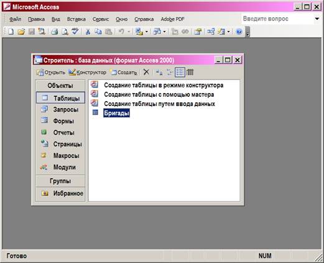This screenshot has width=324, height=263.
Task: Switch to Large Icons view
Action: (159, 72)
